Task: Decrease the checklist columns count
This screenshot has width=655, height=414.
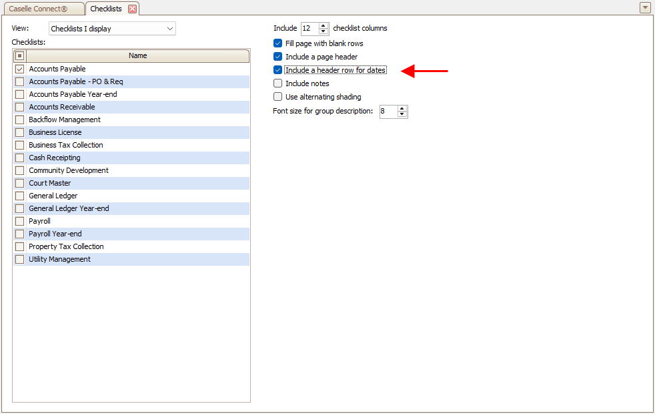Action: point(323,31)
